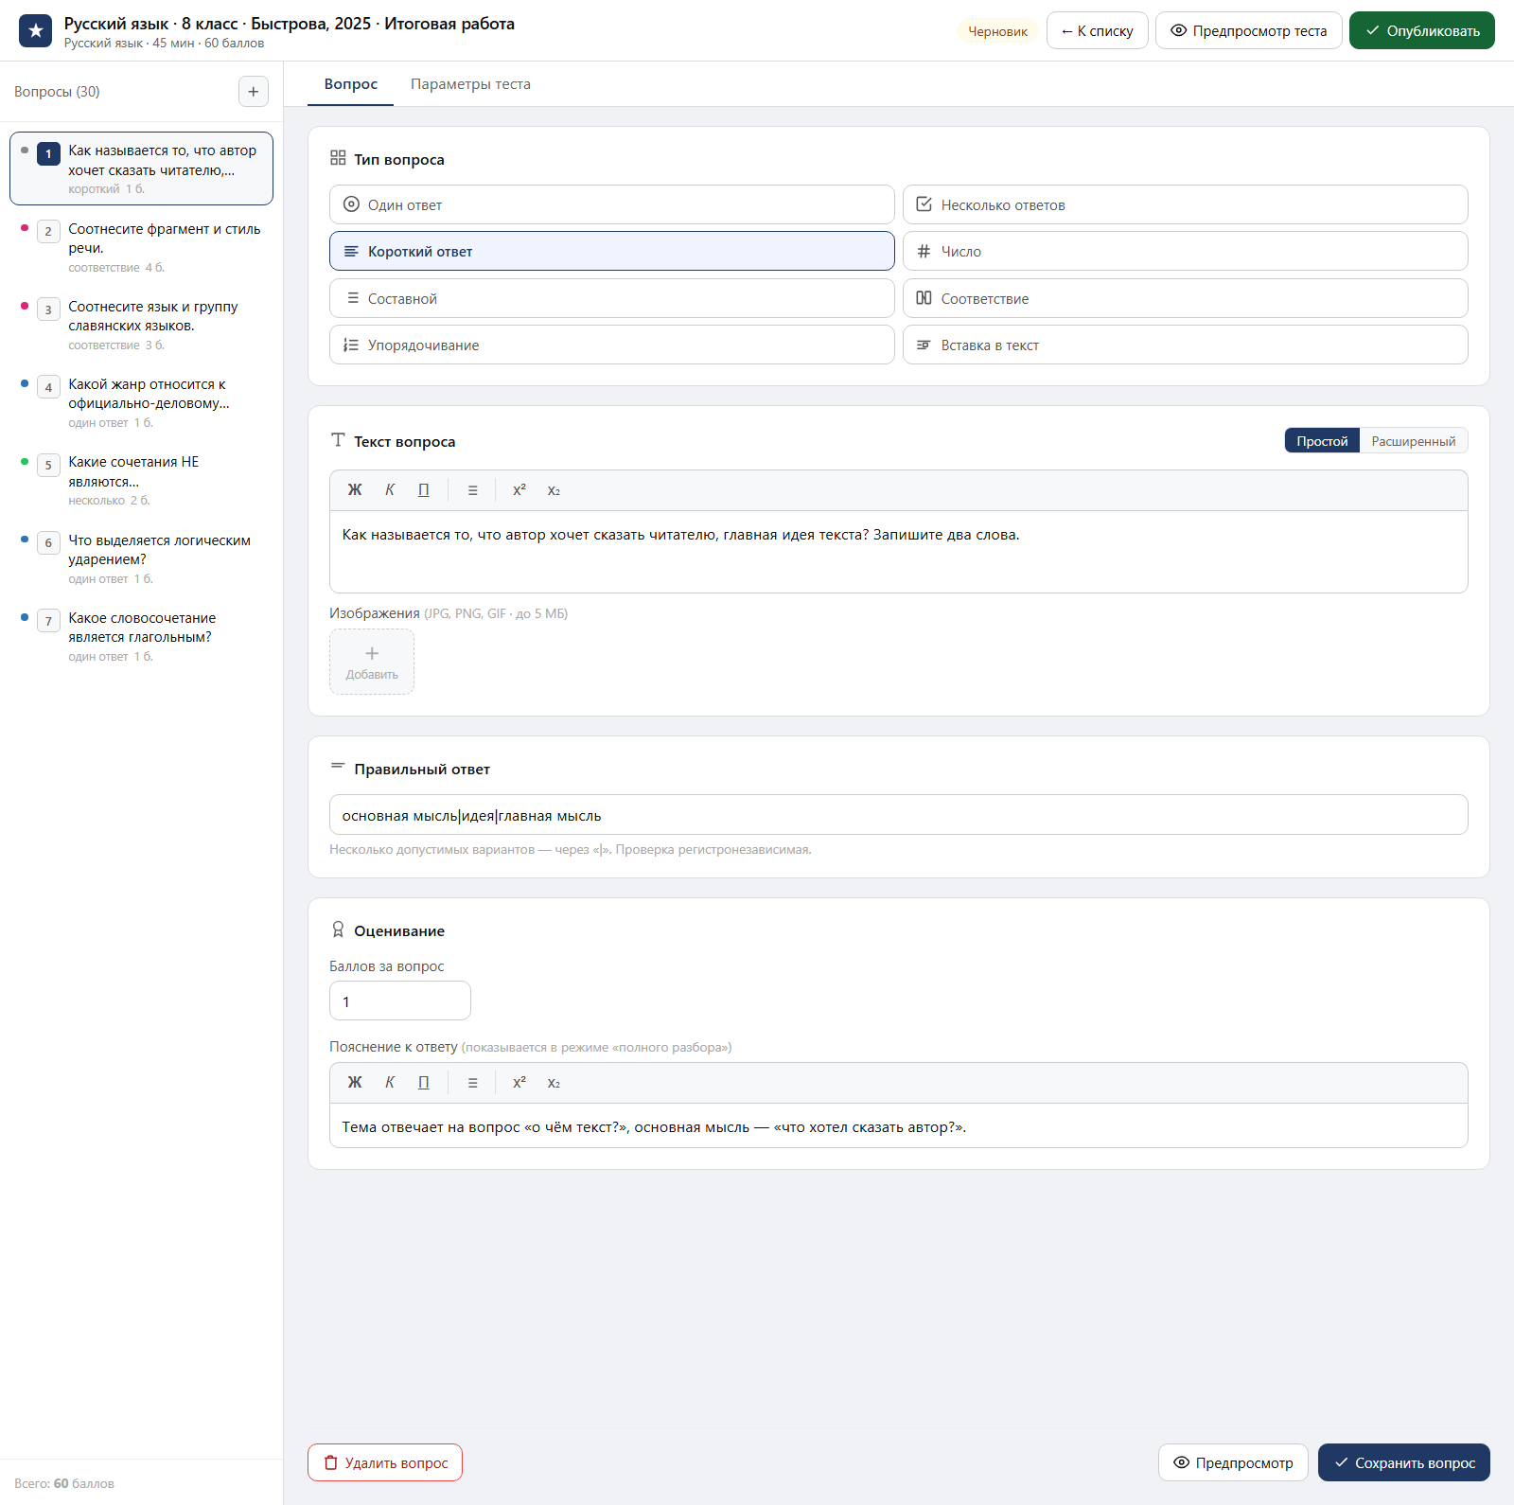Open the Параметры теста tab
The image size is (1514, 1505).
(x=470, y=84)
